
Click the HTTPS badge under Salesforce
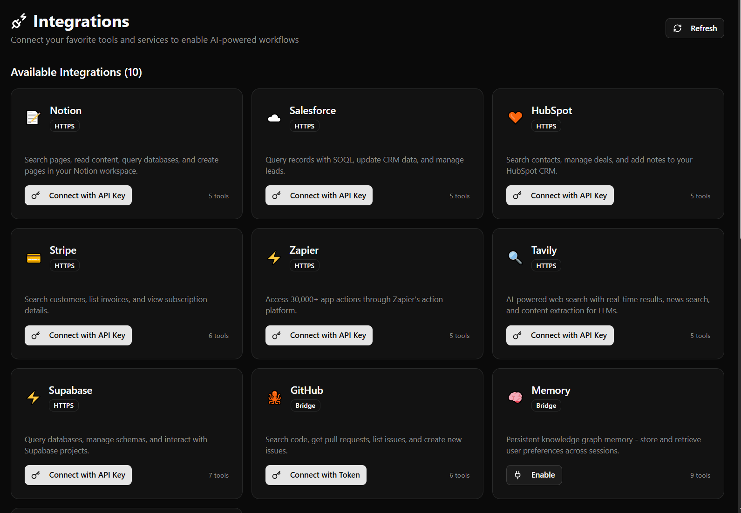pyautogui.click(x=305, y=126)
